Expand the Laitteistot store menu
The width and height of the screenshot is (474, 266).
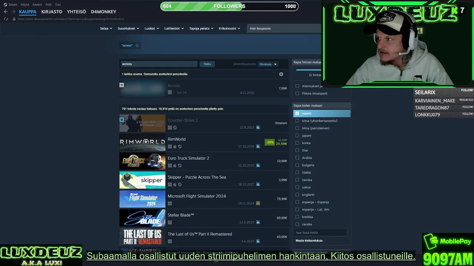tap(174, 28)
